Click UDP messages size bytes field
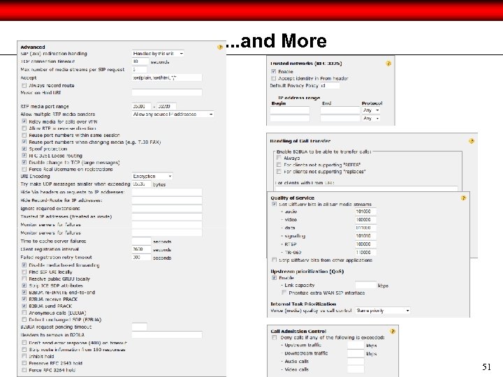503x377 pixels. tap(141, 184)
